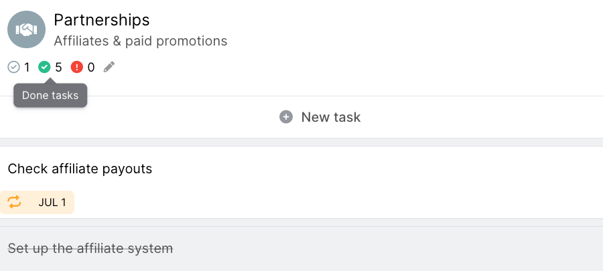Screen dimensions: 603x271
Task: Click the orange recurring due date badge
Action: [37, 202]
